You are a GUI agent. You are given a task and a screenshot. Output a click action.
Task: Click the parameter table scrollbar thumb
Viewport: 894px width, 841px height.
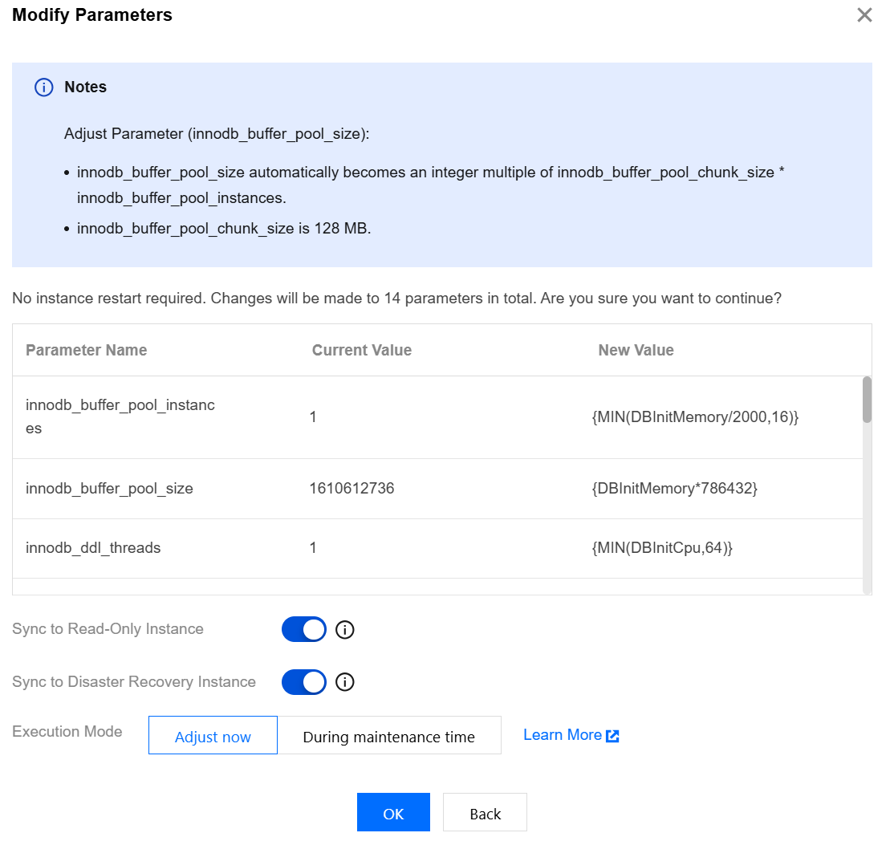point(867,400)
